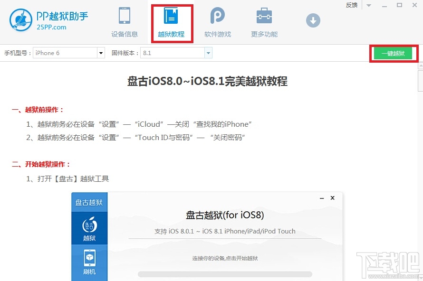423x281 pixels.
Task: Close the PP助手 window
Action: 414,5
